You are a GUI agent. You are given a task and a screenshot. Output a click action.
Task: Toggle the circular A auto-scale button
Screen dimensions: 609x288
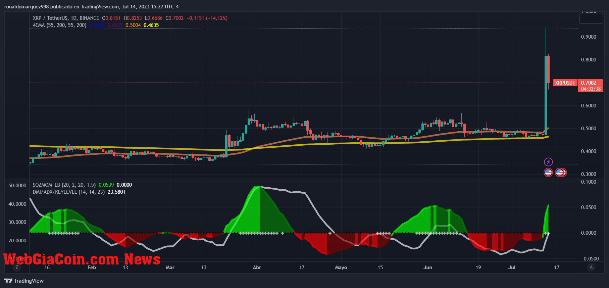tap(591, 267)
